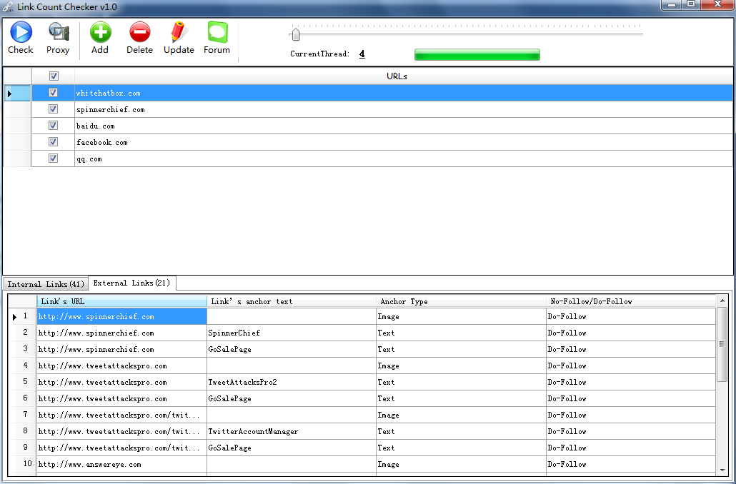Click the Check play icon

tap(20, 32)
